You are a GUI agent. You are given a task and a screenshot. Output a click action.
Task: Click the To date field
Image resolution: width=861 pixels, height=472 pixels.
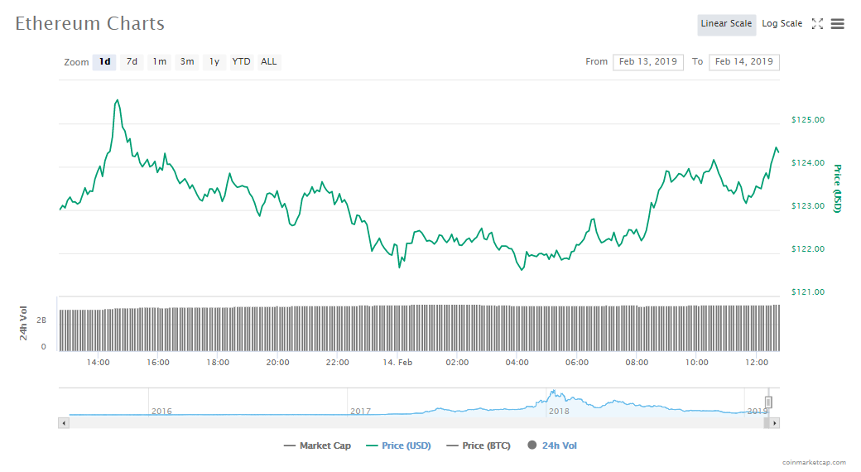coord(743,62)
